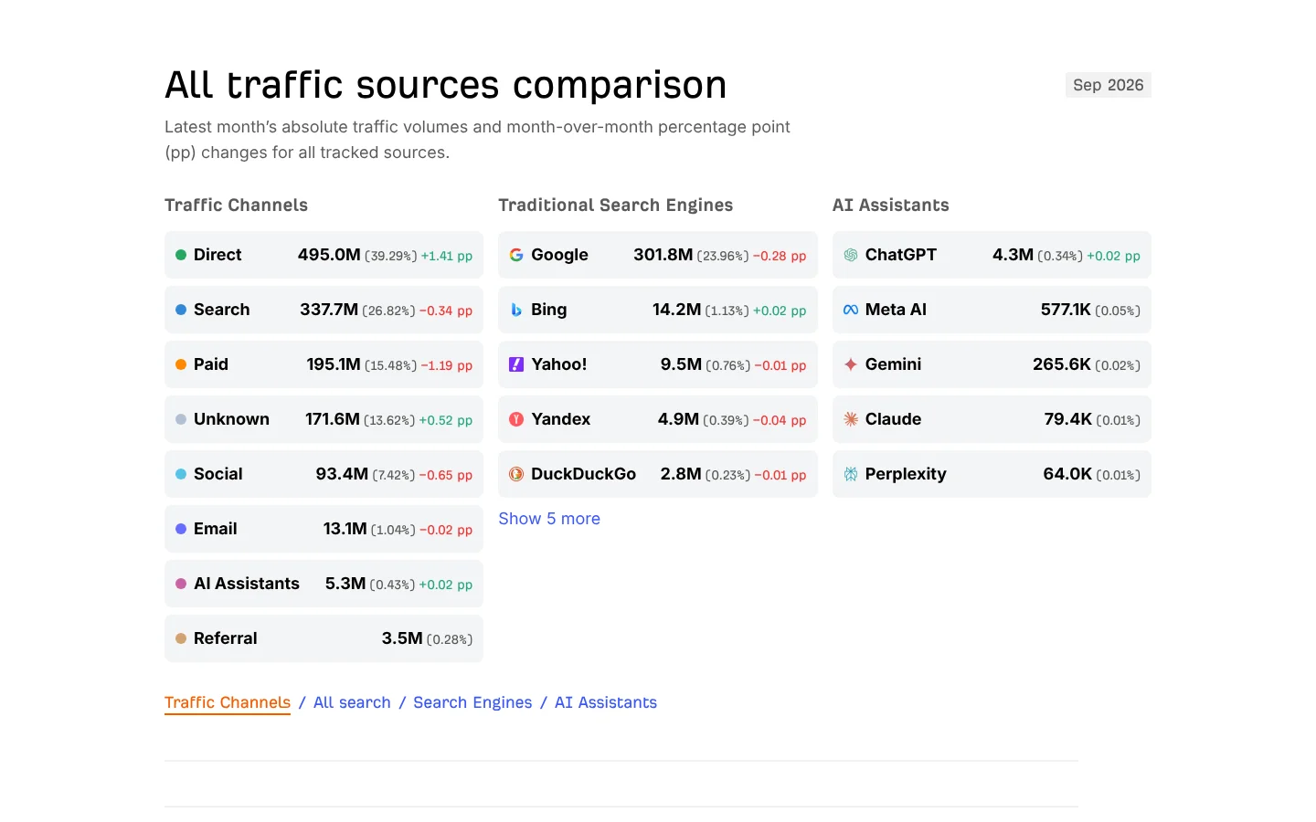Image resolution: width=1316 pixels, height=822 pixels.
Task: Click the Yahoo! row name
Action: [559, 364]
